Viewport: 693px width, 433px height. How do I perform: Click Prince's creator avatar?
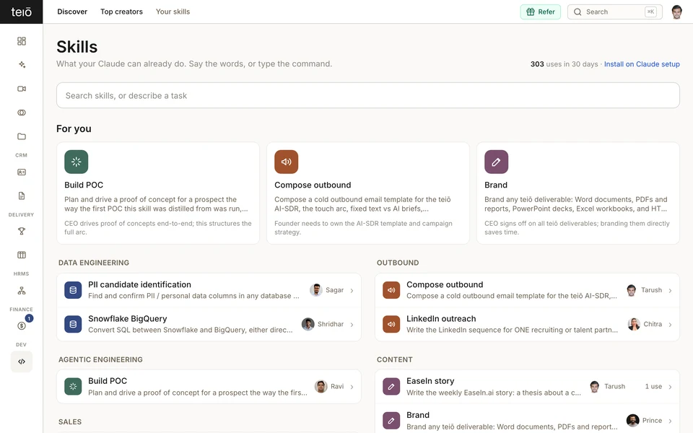(x=632, y=420)
